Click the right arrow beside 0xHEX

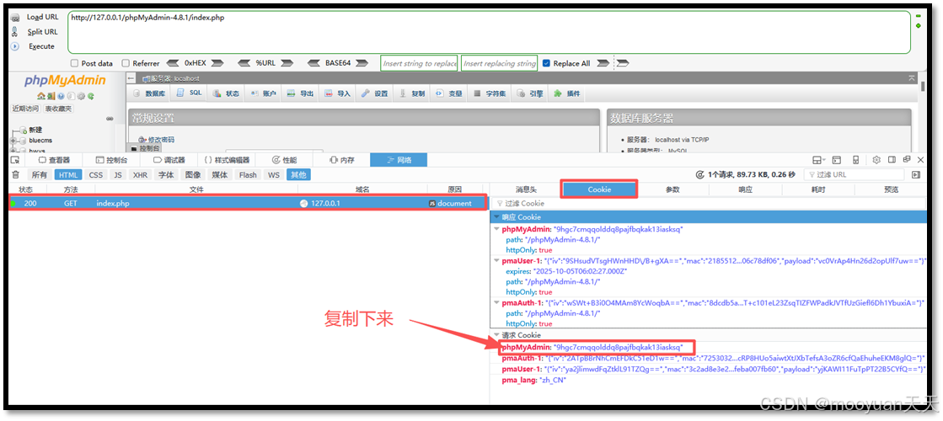click(x=217, y=63)
